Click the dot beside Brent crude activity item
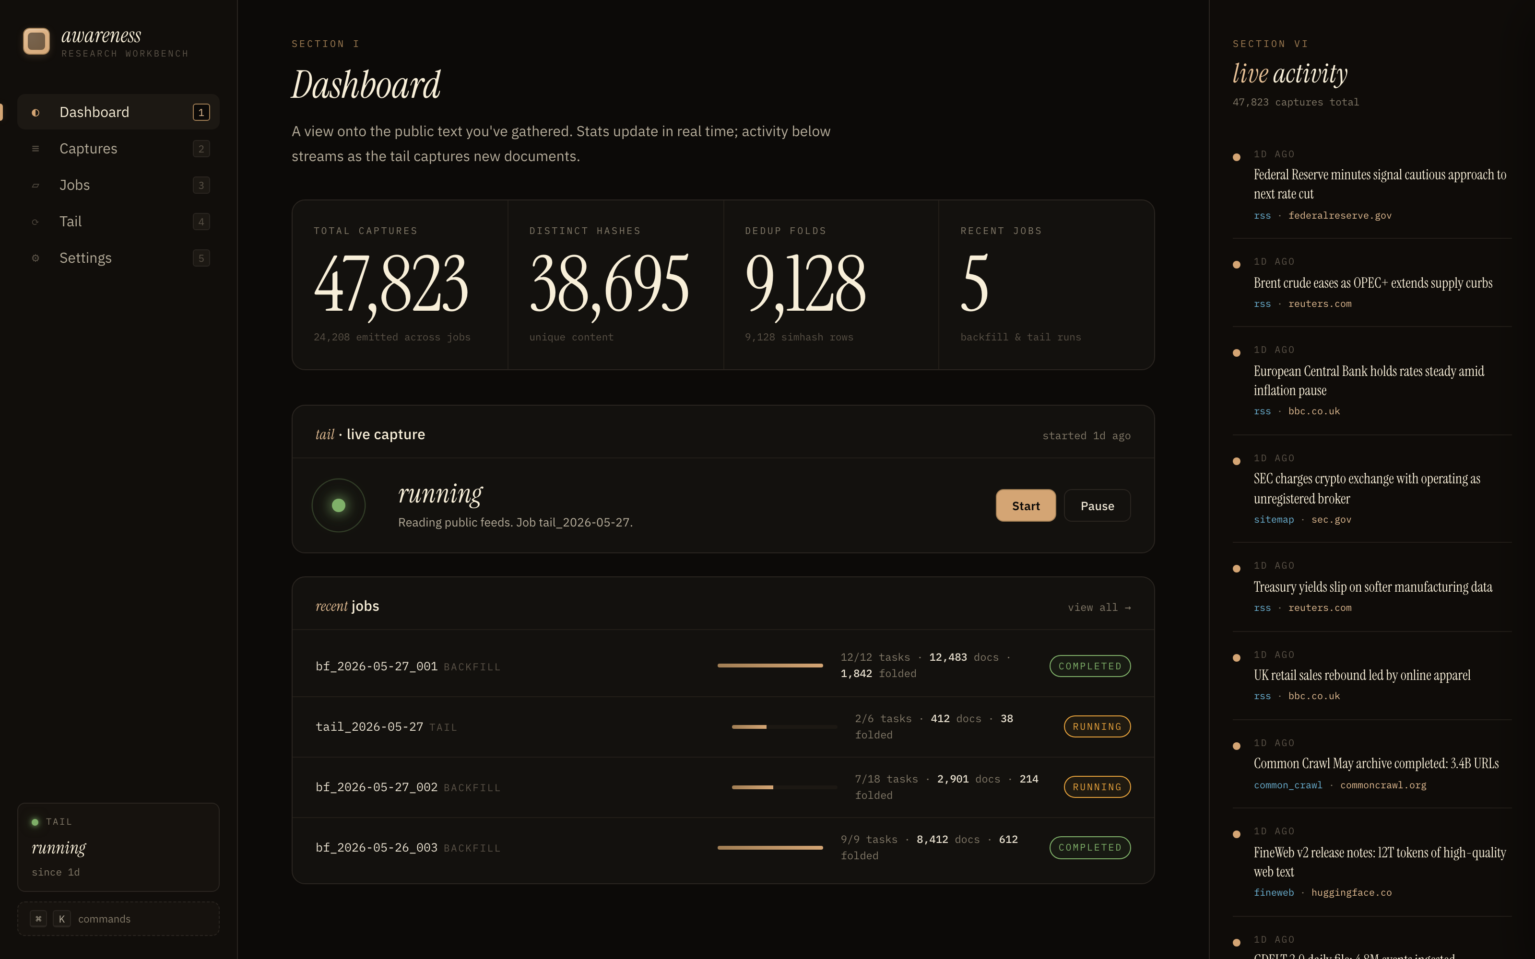 pos(1236,265)
